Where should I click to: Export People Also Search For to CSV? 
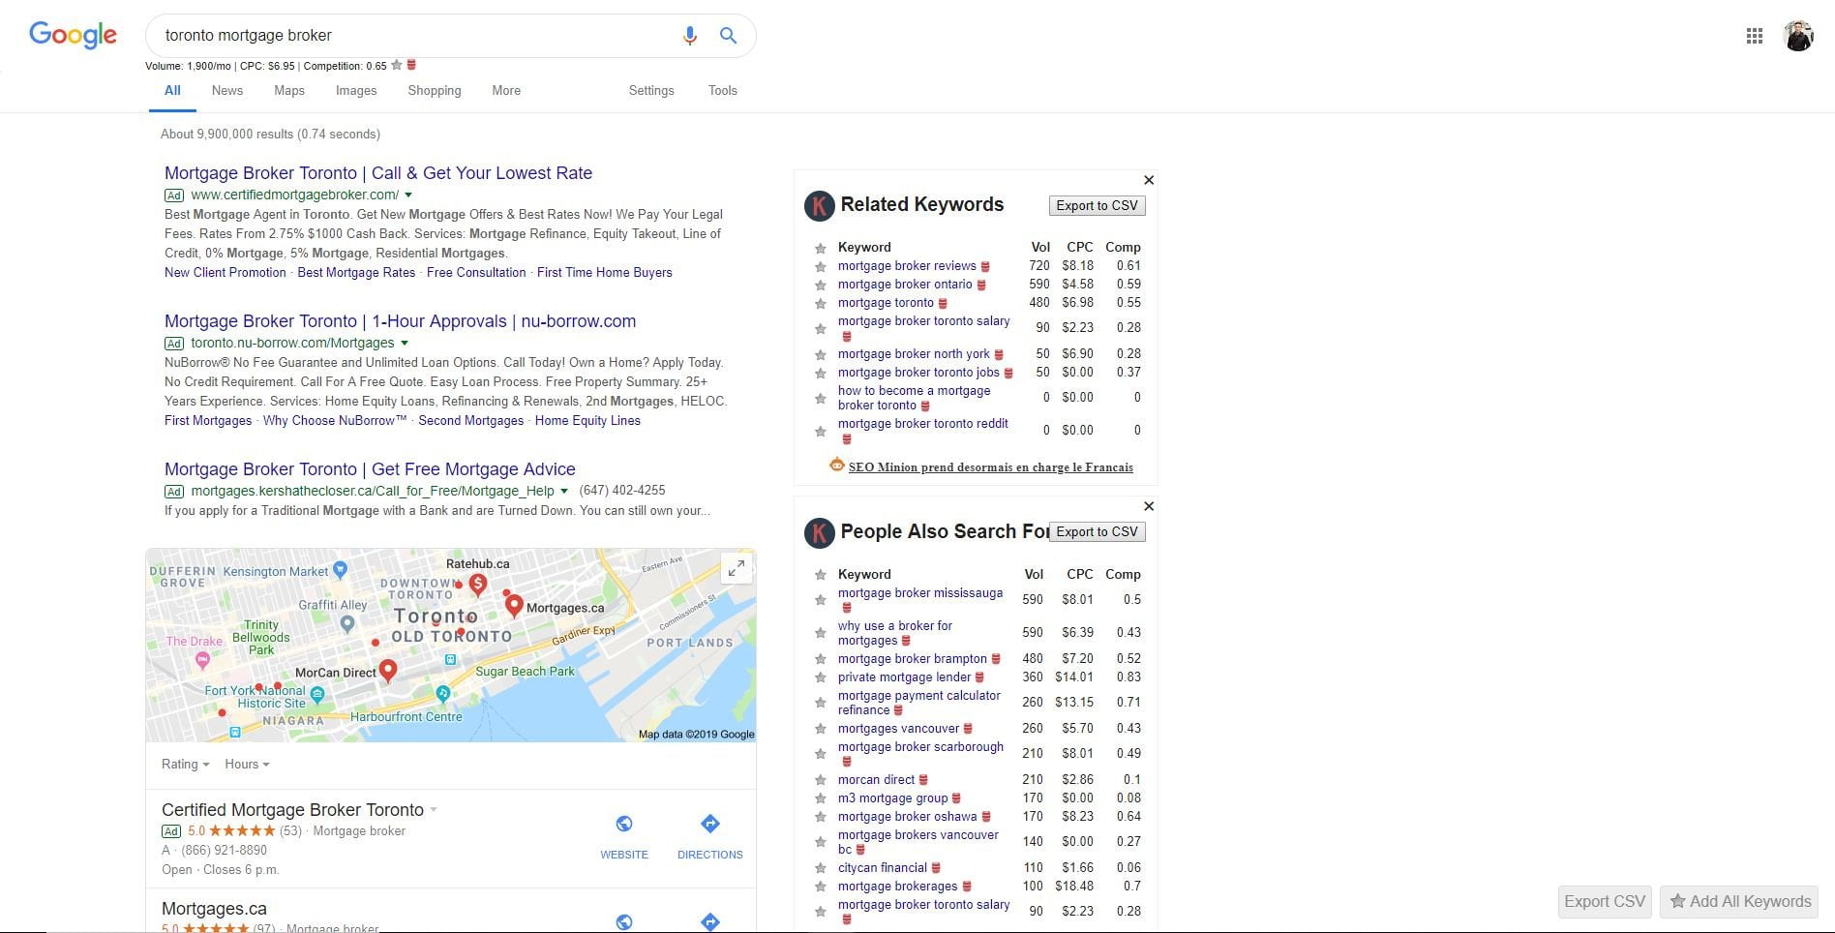click(x=1098, y=531)
